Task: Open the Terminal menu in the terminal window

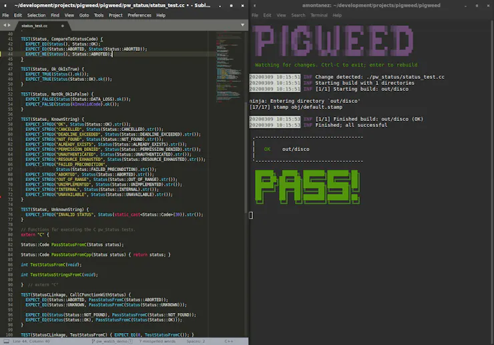Action: coord(319,15)
